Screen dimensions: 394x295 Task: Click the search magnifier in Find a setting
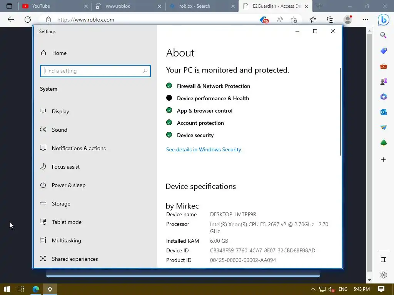click(x=145, y=71)
